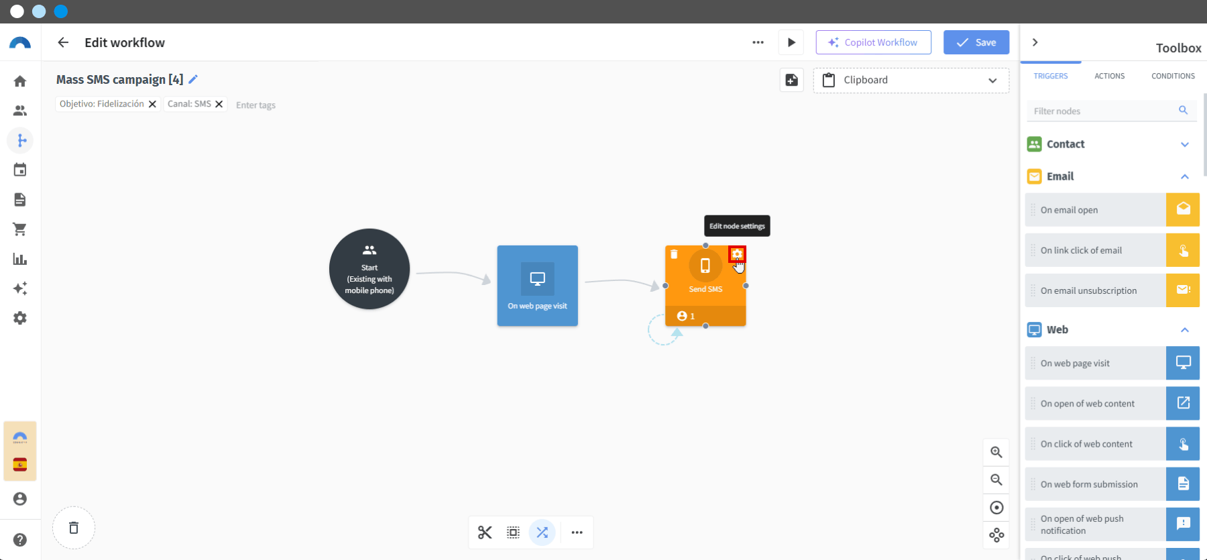Open the calendar icon in the sidebar

pyautogui.click(x=20, y=170)
